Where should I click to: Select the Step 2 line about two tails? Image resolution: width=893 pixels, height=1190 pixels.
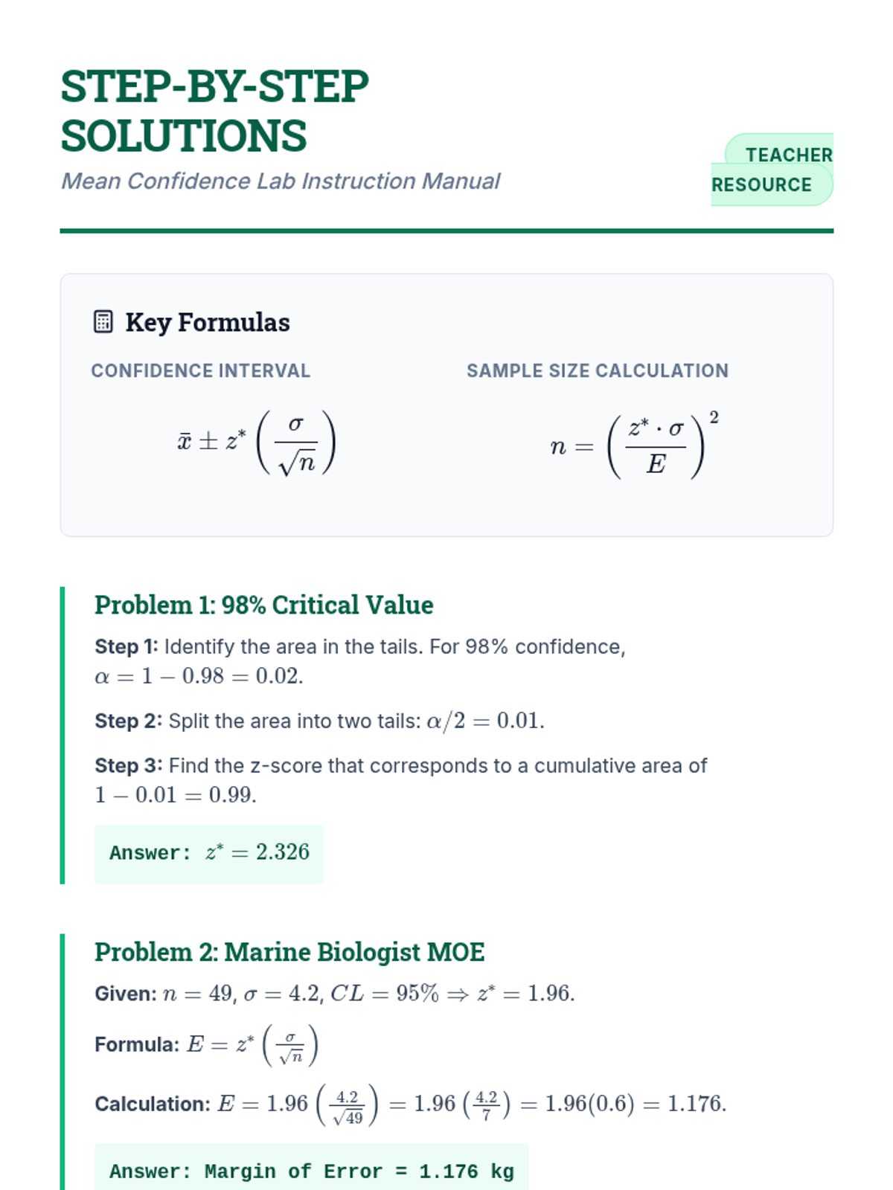(319, 721)
